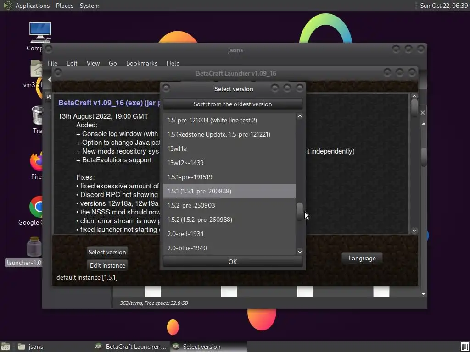Select version 1.5.2-pre-250903
This screenshot has height=352, width=470.
229,205
